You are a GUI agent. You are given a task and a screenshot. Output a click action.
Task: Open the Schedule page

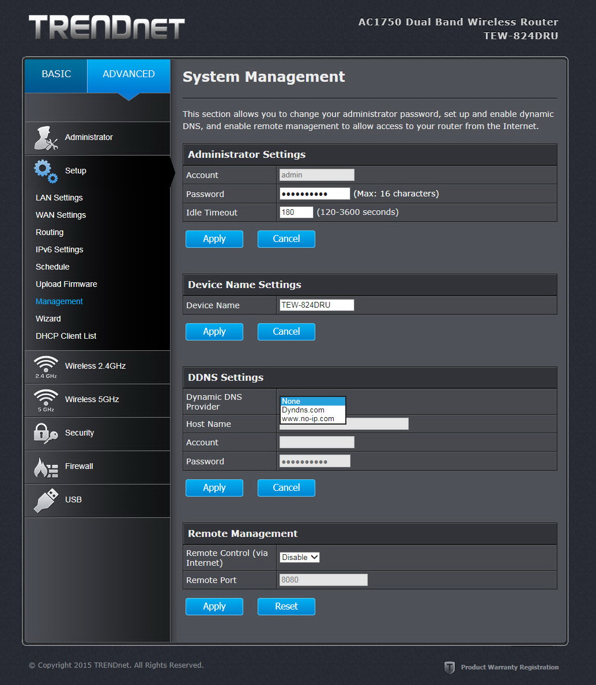(x=52, y=267)
